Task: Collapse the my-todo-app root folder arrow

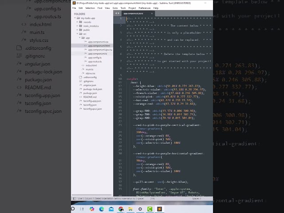Action: (75, 18)
